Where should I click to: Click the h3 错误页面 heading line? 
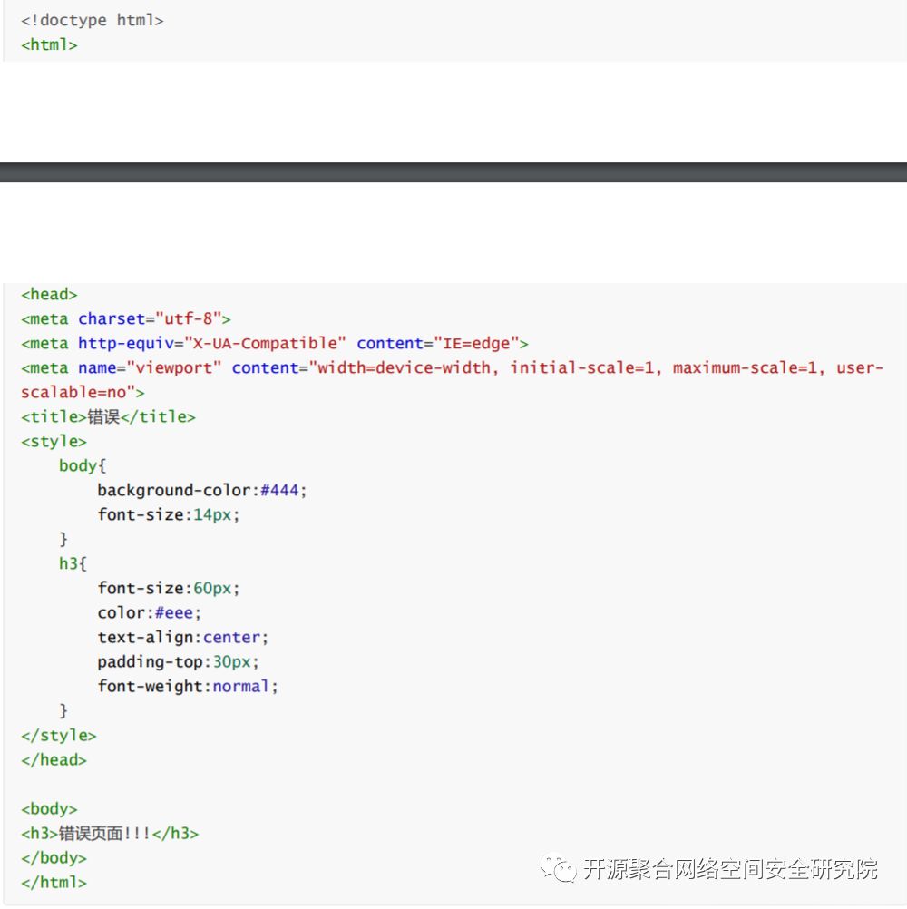(x=110, y=833)
